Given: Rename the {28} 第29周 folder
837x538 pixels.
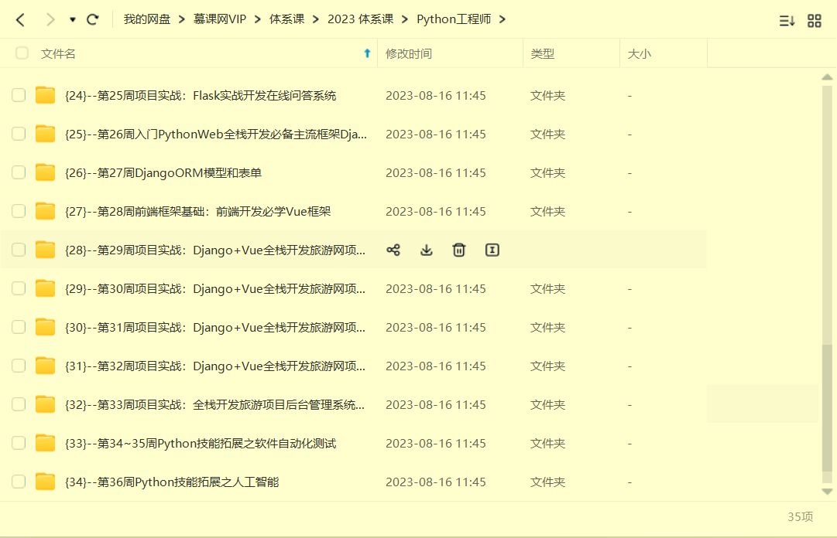Looking at the screenshot, I should (492, 250).
